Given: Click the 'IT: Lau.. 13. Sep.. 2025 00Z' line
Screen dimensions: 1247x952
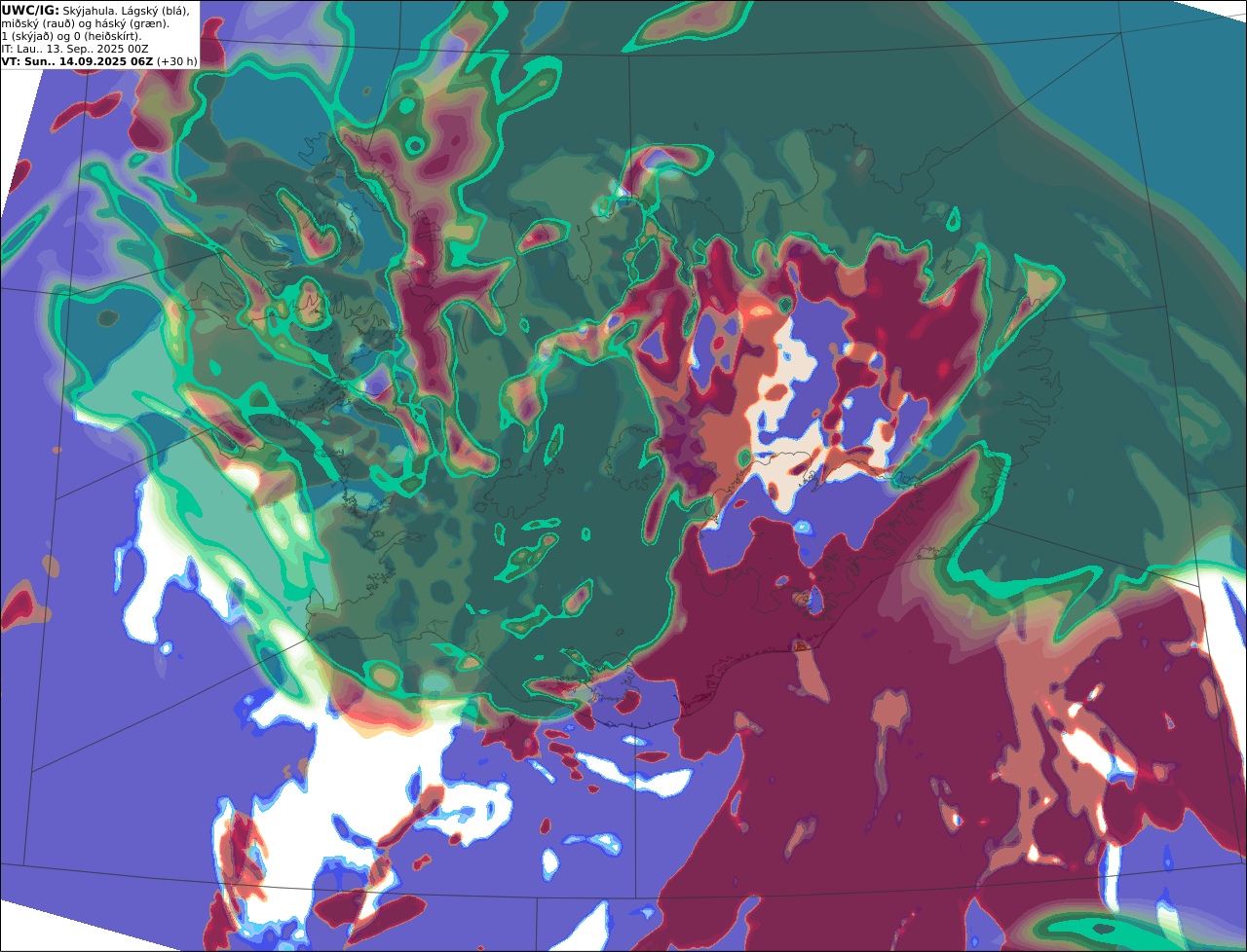Looking at the screenshot, I should pos(75,49).
